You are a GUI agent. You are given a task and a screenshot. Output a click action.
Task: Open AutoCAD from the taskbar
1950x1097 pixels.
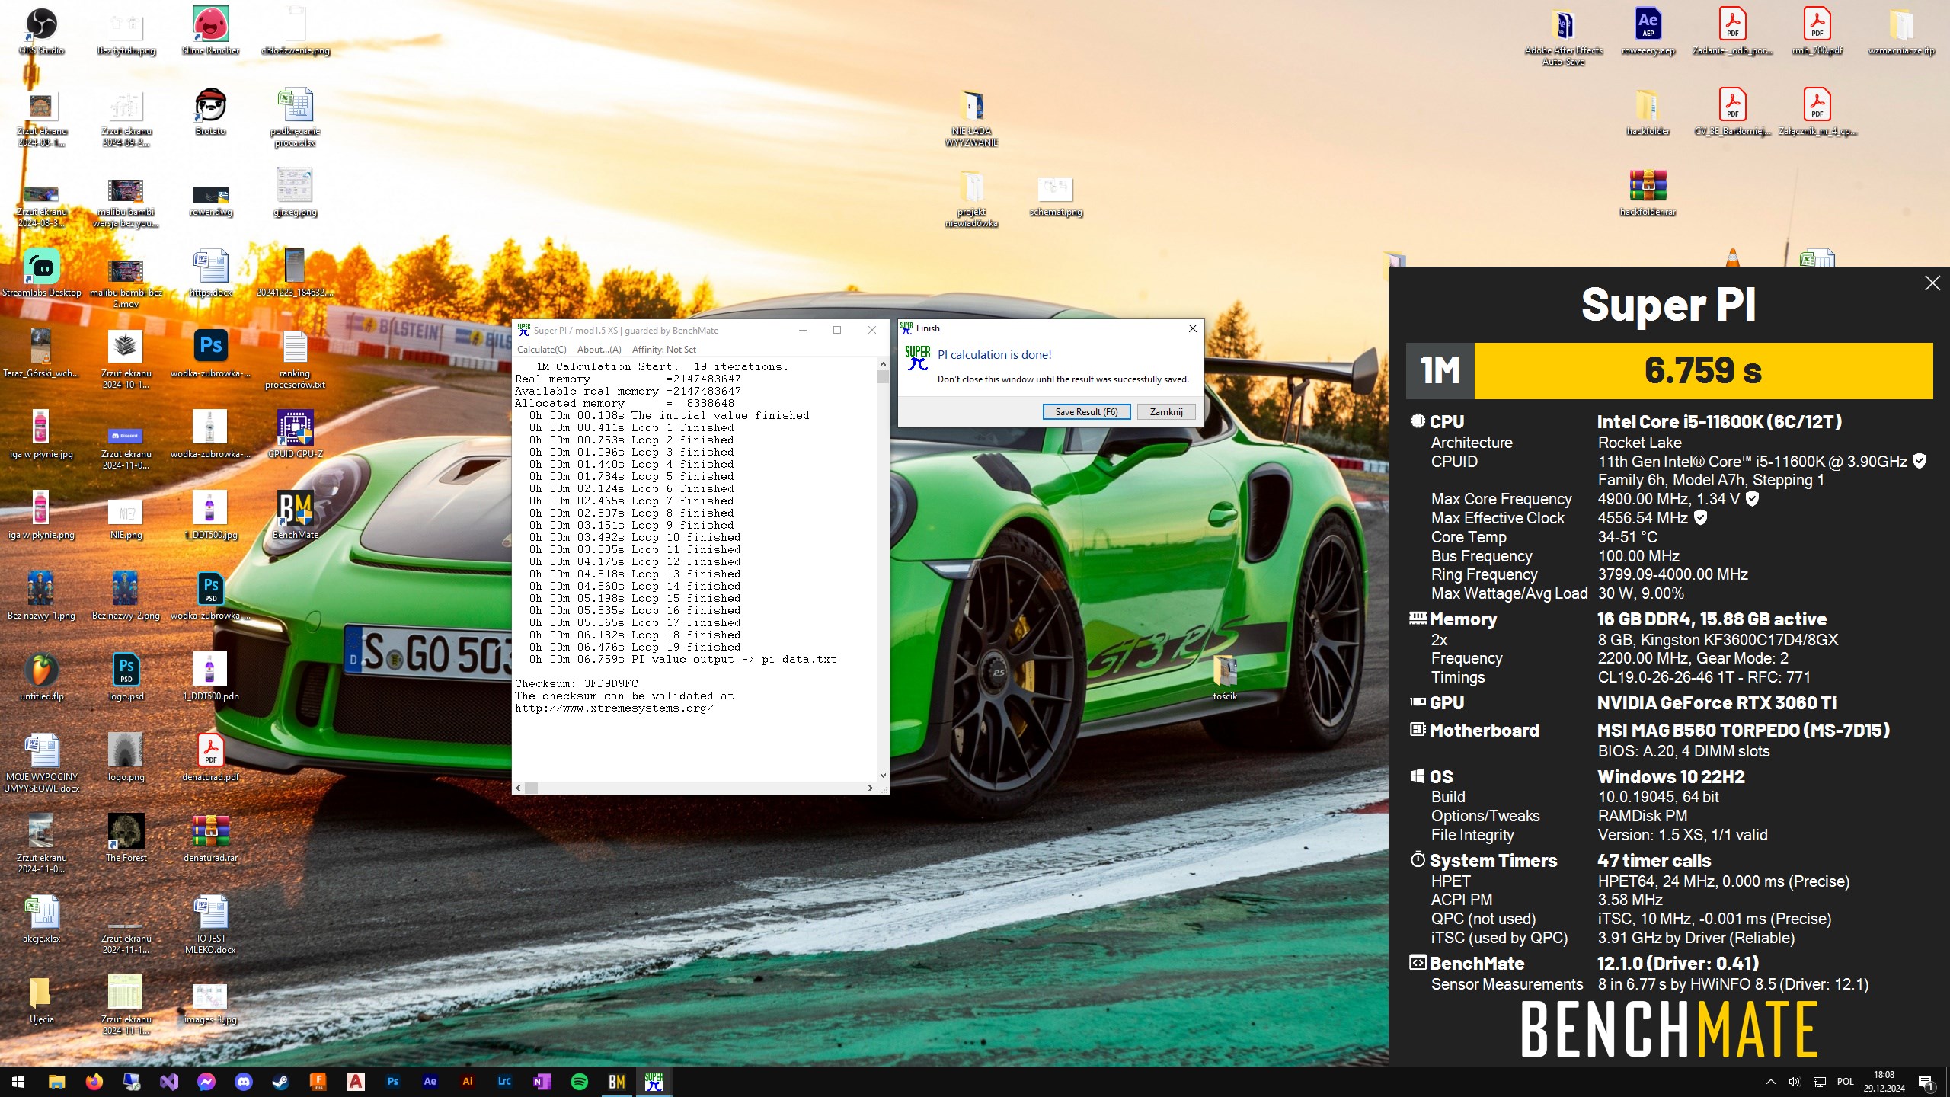tap(355, 1081)
